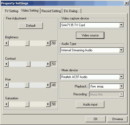Screen dimensions: 130x125
Task: Expand the Video capture device dropdown
Action: (x=121, y=25)
